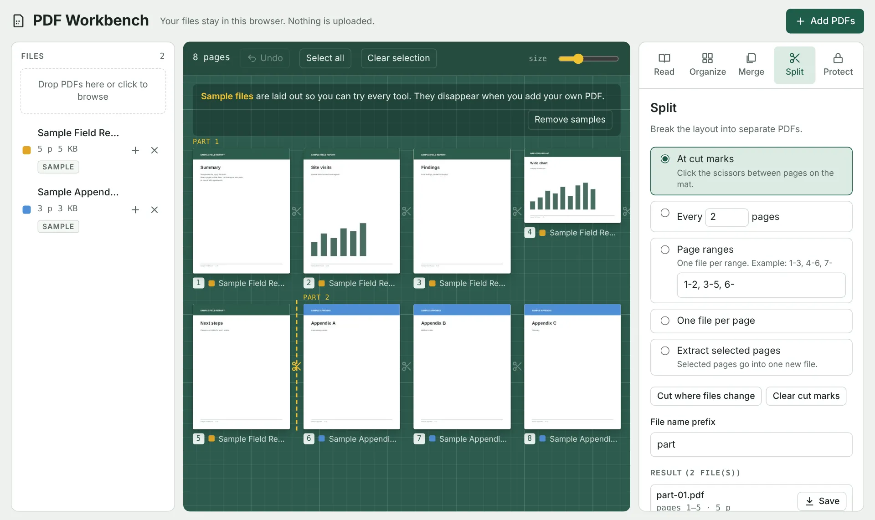The width and height of the screenshot is (875, 520).
Task: Click the Undo button
Action: pos(265,58)
